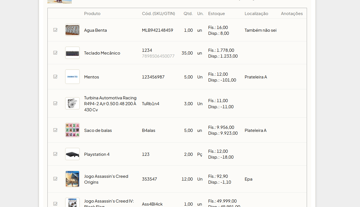Toggle the checkbox for Agua Benta
360x207 pixels.
[55, 30]
